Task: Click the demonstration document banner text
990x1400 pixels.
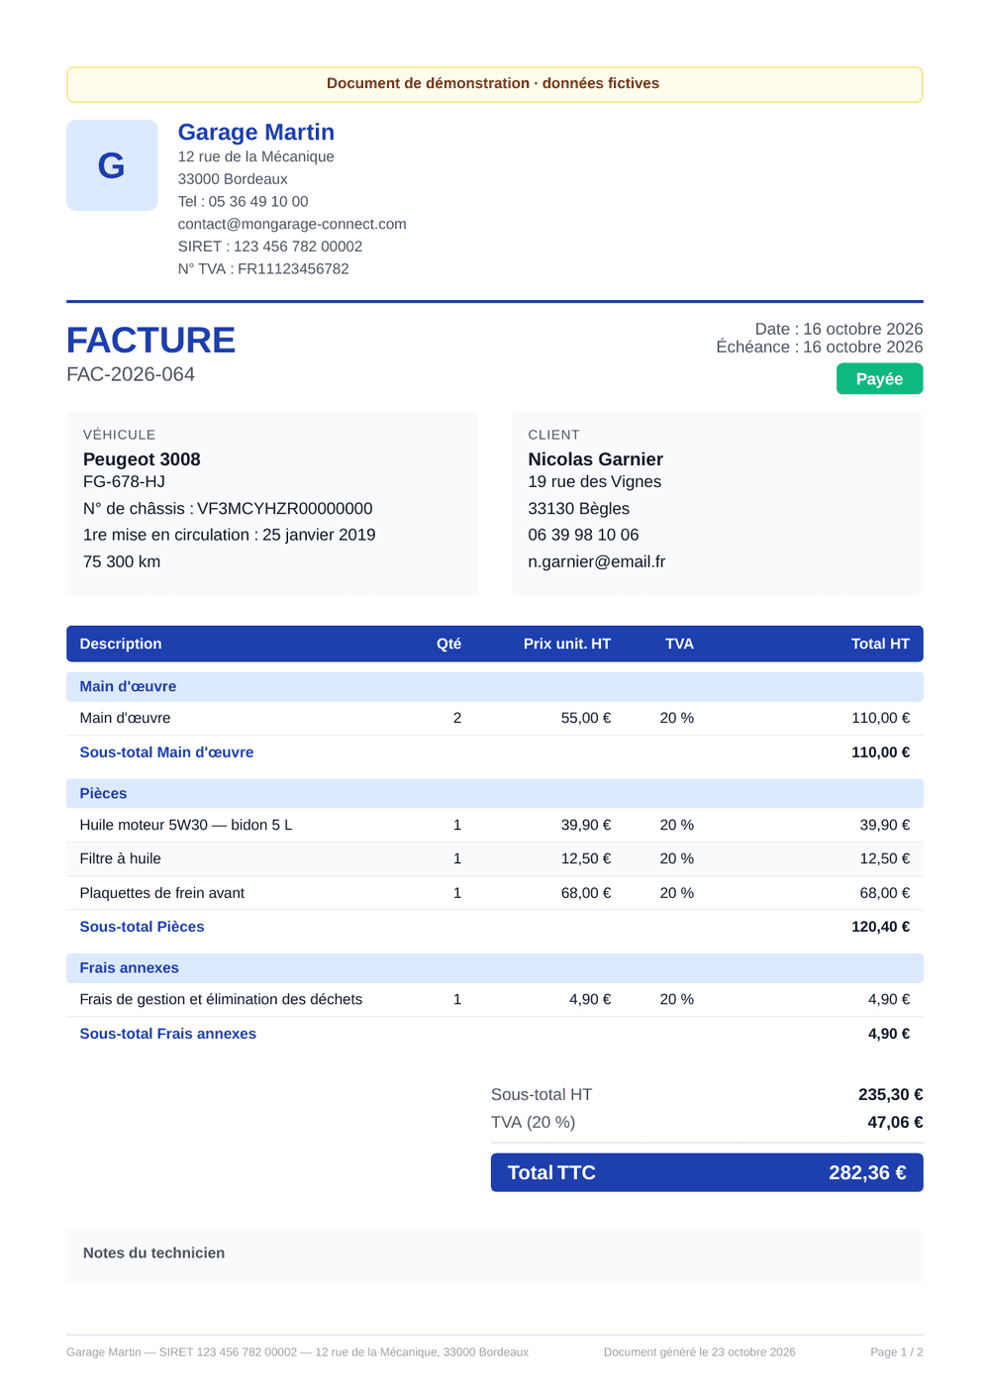Action: (493, 83)
